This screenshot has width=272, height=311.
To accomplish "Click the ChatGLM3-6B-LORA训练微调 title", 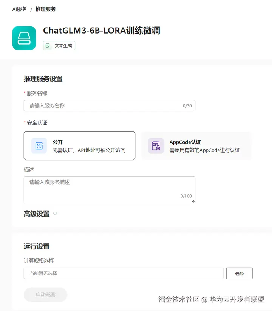I will coord(102,31).
